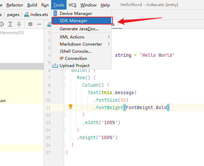Click the locate target crosshair icon
204x166 pixels.
(x=2, y=24)
